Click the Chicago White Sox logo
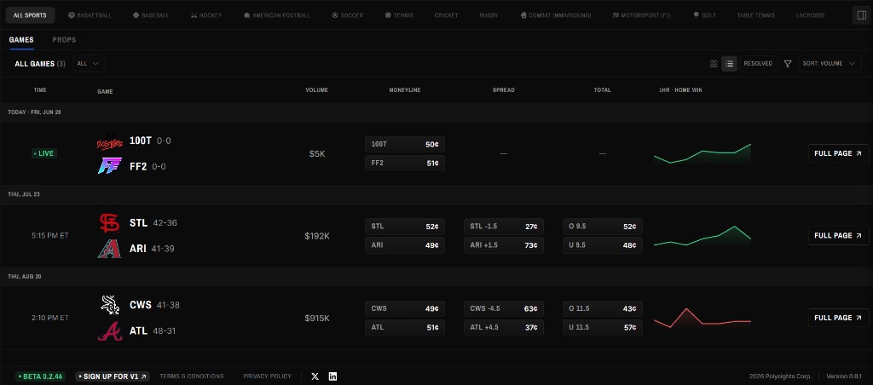873x385 pixels. tap(110, 305)
